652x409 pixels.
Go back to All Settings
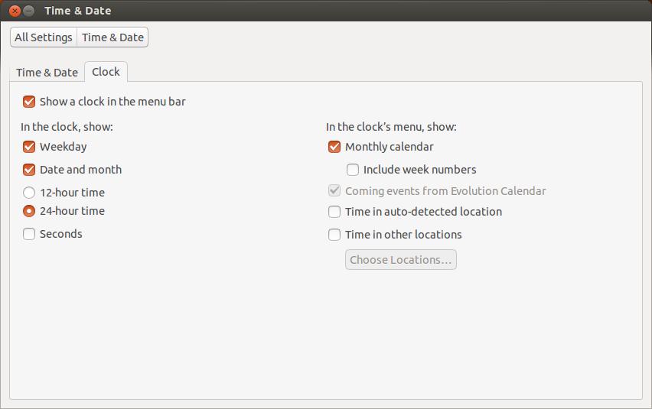[44, 37]
